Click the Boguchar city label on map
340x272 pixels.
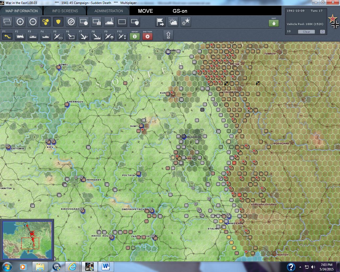pos(281,143)
